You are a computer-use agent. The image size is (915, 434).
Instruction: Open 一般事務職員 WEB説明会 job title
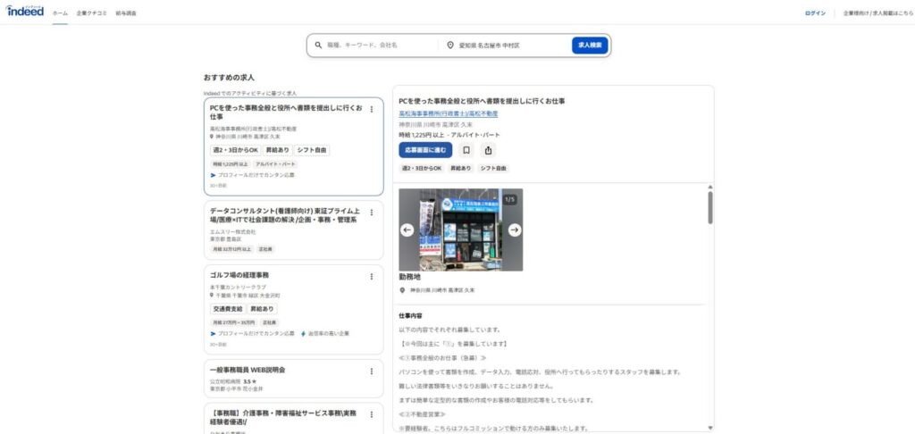[248, 370]
